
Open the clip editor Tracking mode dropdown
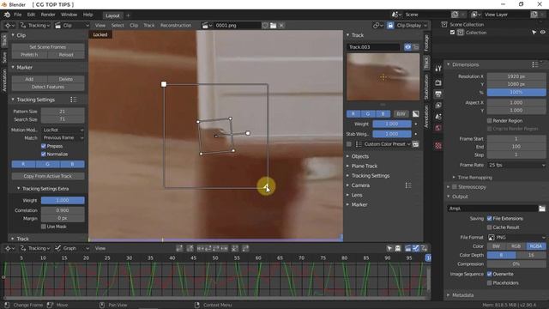pos(34,25)
